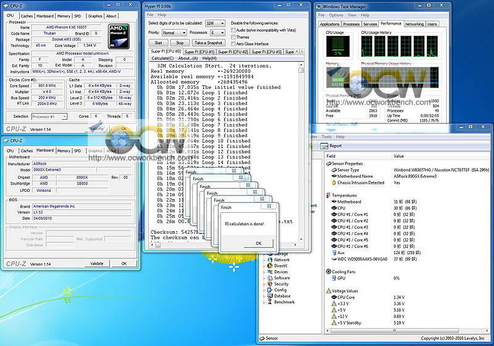The image size is (494, 346).
Task: Open the Tools menu in Everest
Action: [x=327, y=137]
